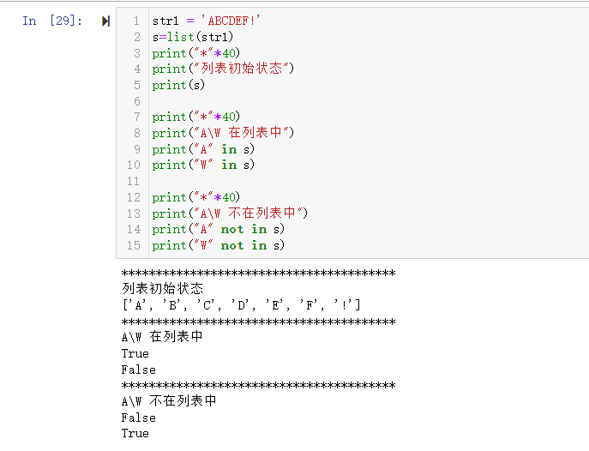Click line print("A\W 在列表中")
This screenshot has width=589, height=451.
pyautogui.click(x=223, y=133)
